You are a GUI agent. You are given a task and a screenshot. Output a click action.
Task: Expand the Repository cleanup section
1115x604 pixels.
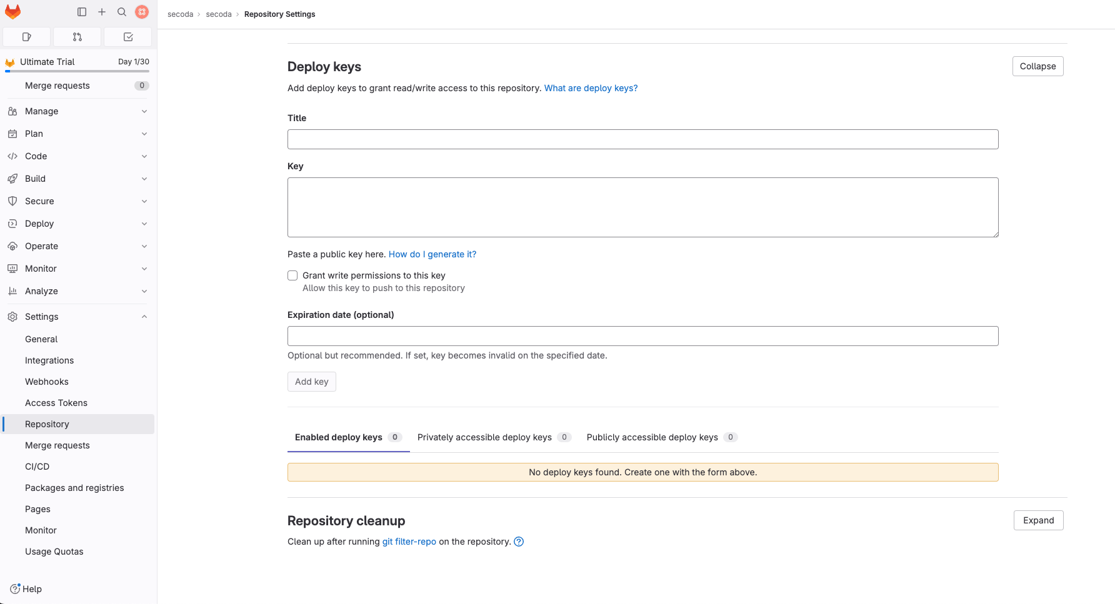coord(1037,520)
